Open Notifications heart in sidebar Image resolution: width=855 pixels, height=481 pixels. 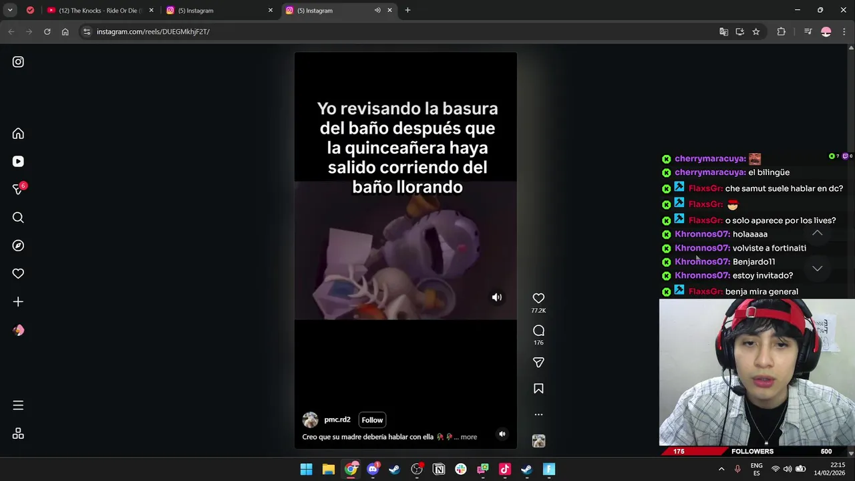(x=18, y=274)
